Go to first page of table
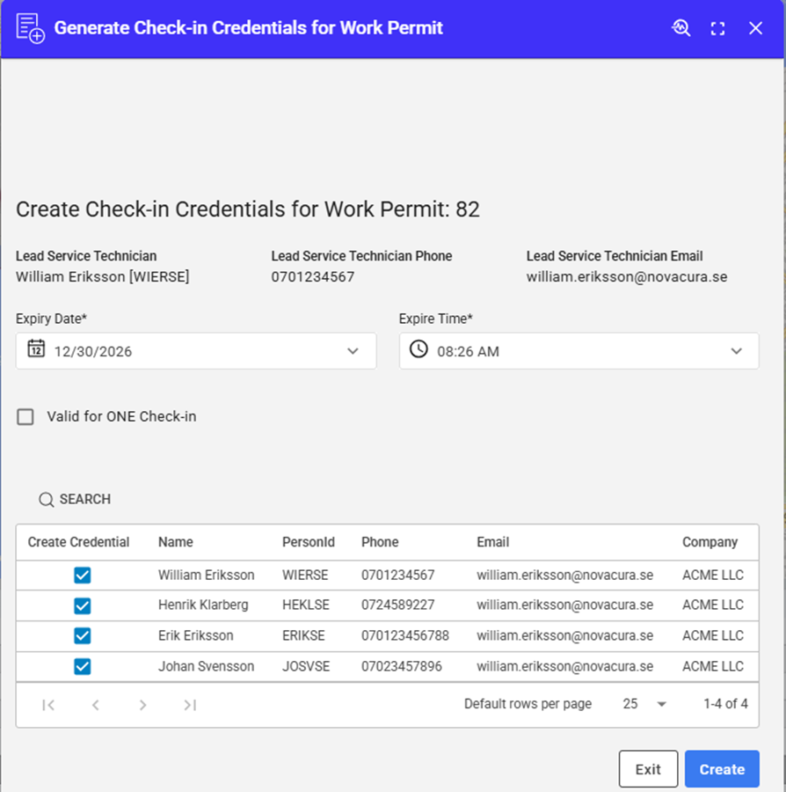The width and height of the screenshot is (786, 792). (48, 704)
